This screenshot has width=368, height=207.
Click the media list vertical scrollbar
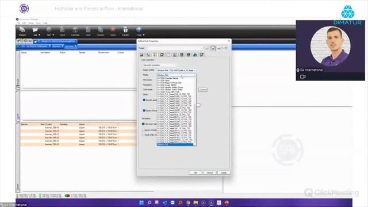(195, 111)
